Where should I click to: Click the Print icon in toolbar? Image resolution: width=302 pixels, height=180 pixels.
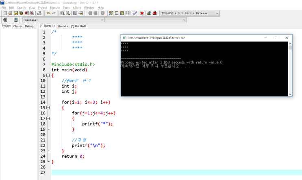point(39,13)
